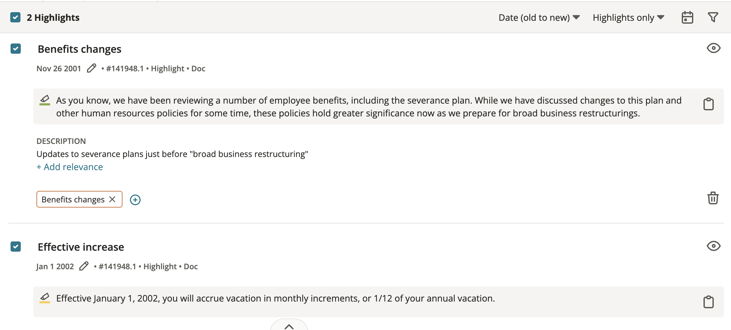This screenshot has height=330, width=731.
Task: Click the funnel filter icon
Action: pos(713,17)
